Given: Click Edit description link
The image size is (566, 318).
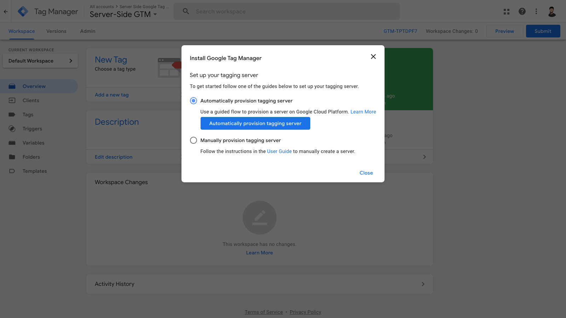Looking at the screenshot, I should (x=114, y=157).
